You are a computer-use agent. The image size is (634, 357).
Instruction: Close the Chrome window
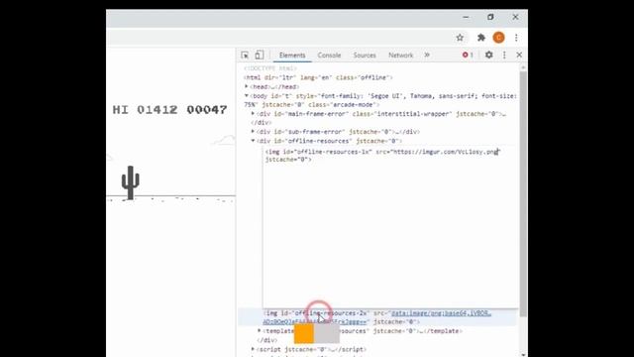click(515, 18)
